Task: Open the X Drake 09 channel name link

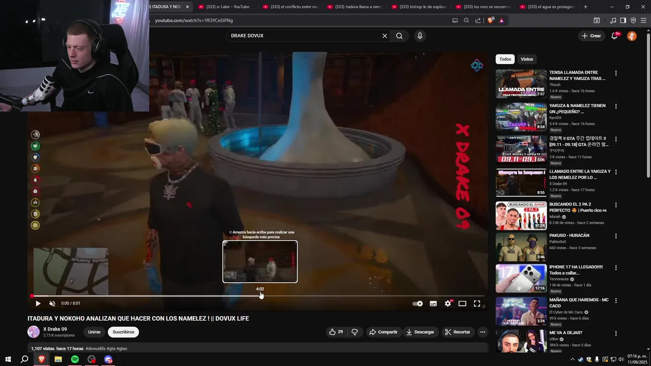Action: [x=55, y=329]
